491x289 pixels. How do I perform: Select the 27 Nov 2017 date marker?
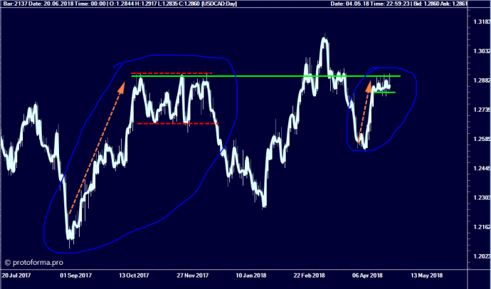point(192,275)
